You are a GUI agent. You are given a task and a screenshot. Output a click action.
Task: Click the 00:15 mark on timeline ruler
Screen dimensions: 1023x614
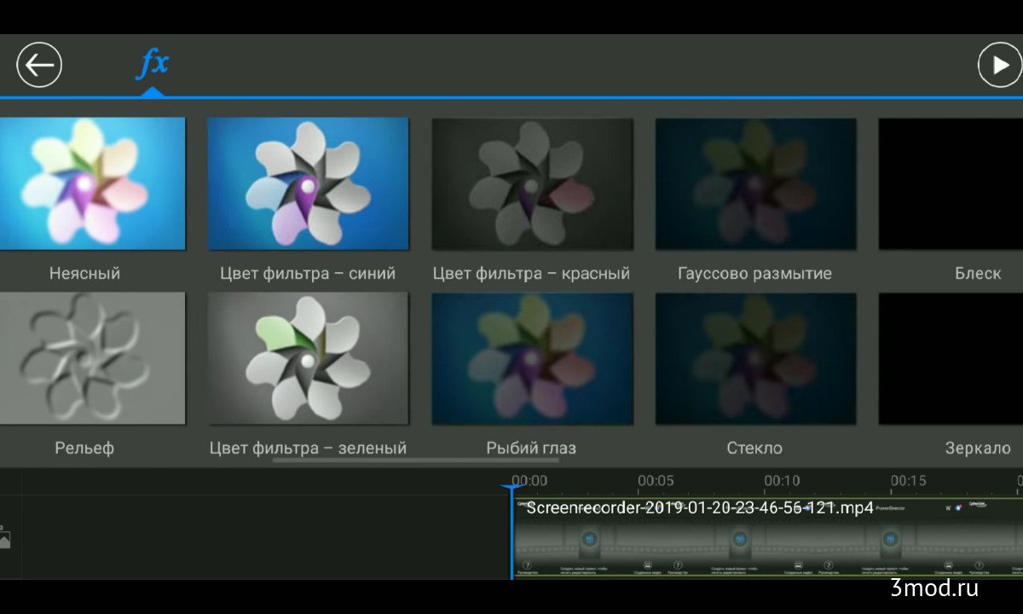coord(908,482)
